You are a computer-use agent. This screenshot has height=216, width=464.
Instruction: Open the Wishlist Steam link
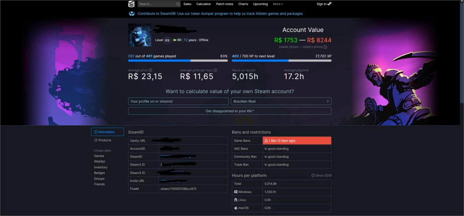click(x=99, y=162)
